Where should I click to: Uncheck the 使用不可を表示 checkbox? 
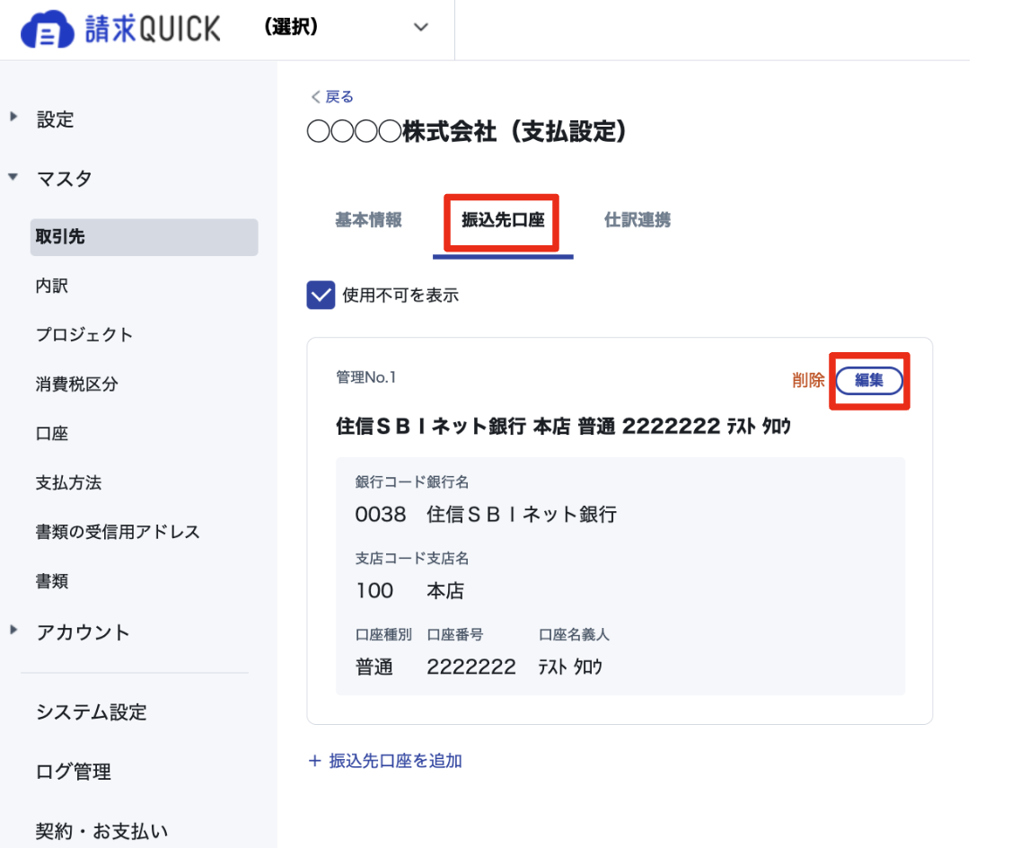[x=321, y=295]
